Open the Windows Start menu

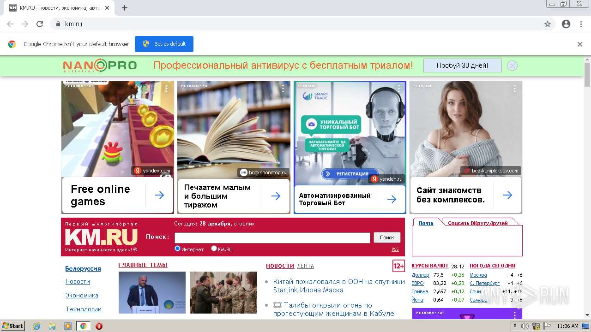tap(12, 326)
